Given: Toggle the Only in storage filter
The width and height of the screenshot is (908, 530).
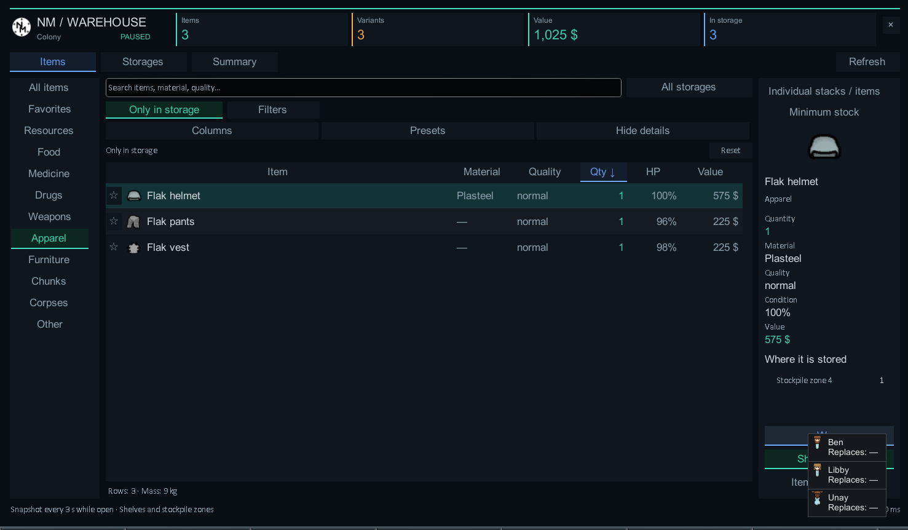Looking at the screenshot, I should point(164,109).
